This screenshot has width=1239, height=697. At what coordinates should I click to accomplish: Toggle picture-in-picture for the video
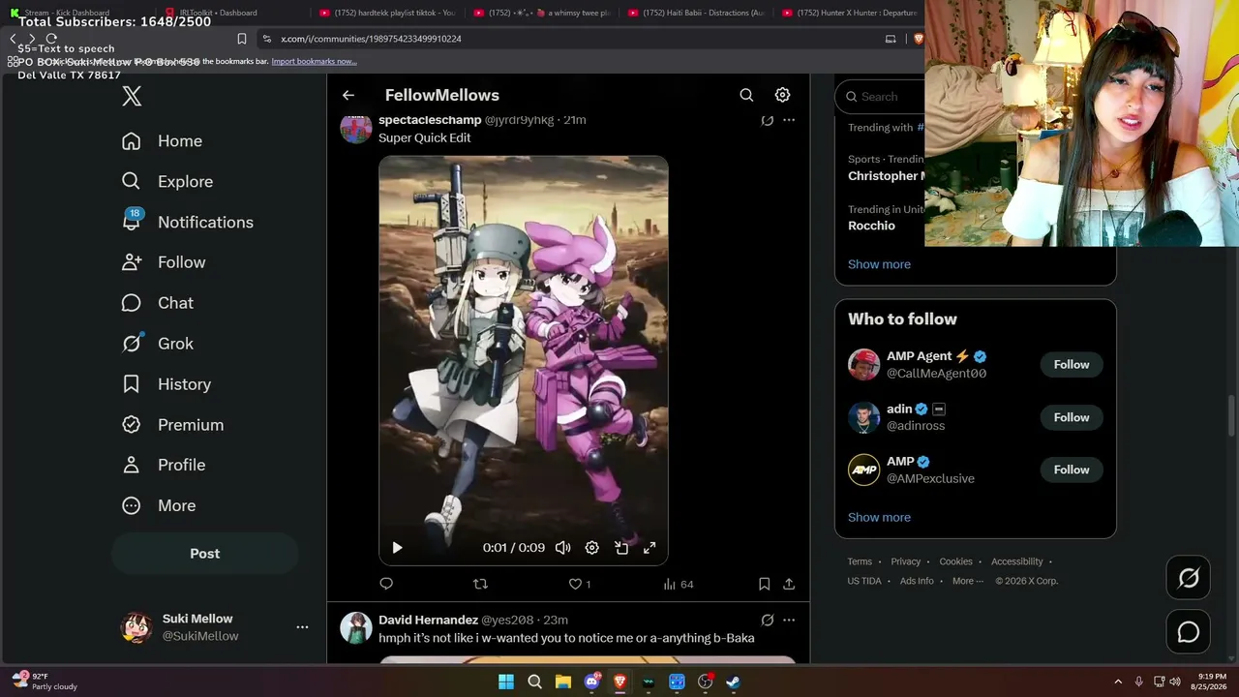pyautogui.click(x=621, y=548)
